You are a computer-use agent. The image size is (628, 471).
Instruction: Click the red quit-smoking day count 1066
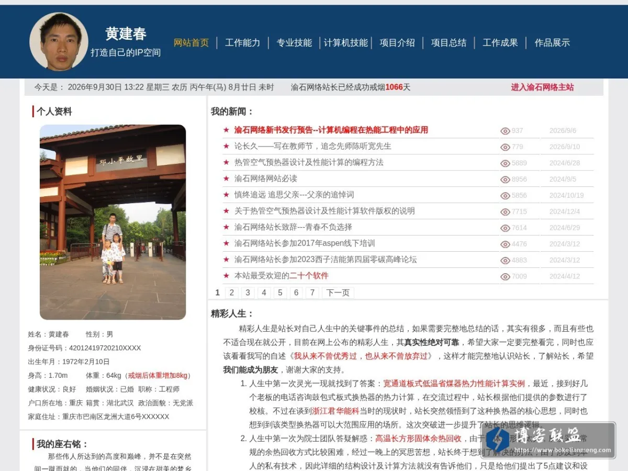click(x=394, y=87)
